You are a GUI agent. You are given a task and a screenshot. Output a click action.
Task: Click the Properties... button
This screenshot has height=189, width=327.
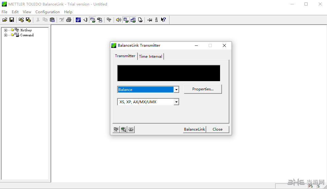[x=203, y=89]
